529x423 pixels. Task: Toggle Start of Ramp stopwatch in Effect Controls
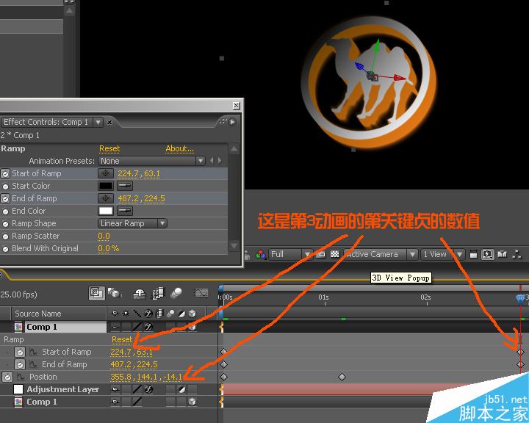click(x=5, y=174)
